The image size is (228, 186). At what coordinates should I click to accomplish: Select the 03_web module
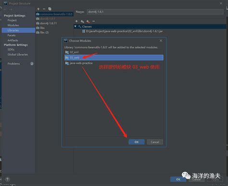114,58
